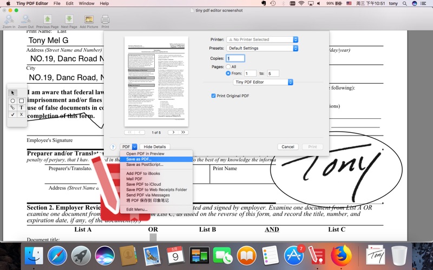433x270 pixels.
Task: Jump to last preview page arrow
Action: coord(183,132)
